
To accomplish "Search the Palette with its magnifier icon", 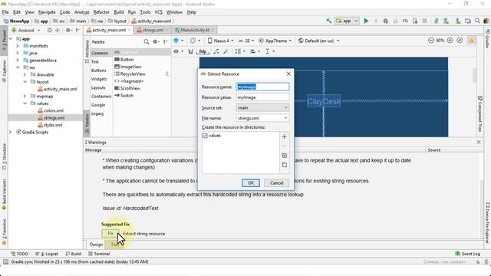I will coord(147,41).
